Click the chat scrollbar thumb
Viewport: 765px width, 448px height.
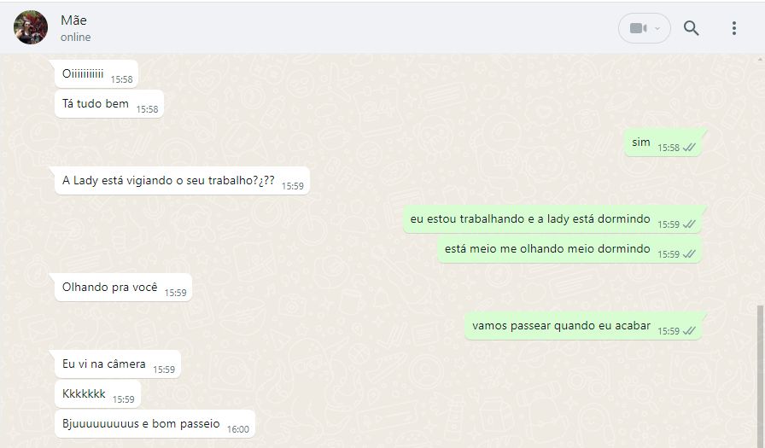[760, 376]
